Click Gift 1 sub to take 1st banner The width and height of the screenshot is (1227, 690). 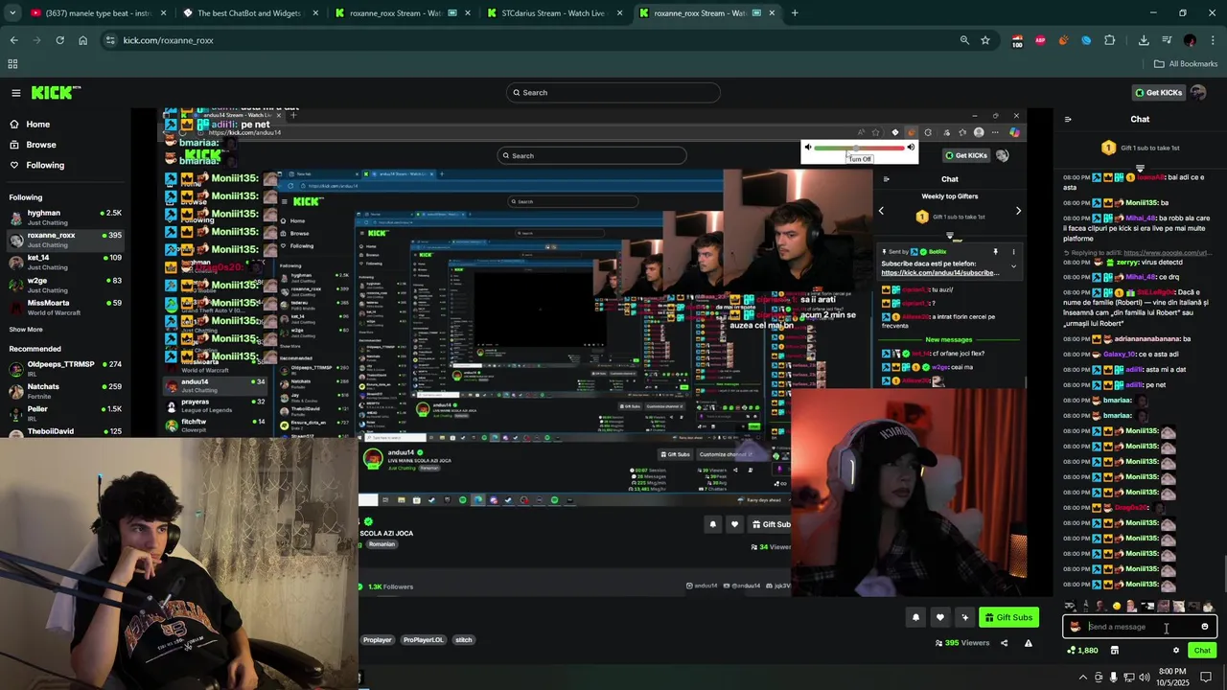[x=1141, y=148]
